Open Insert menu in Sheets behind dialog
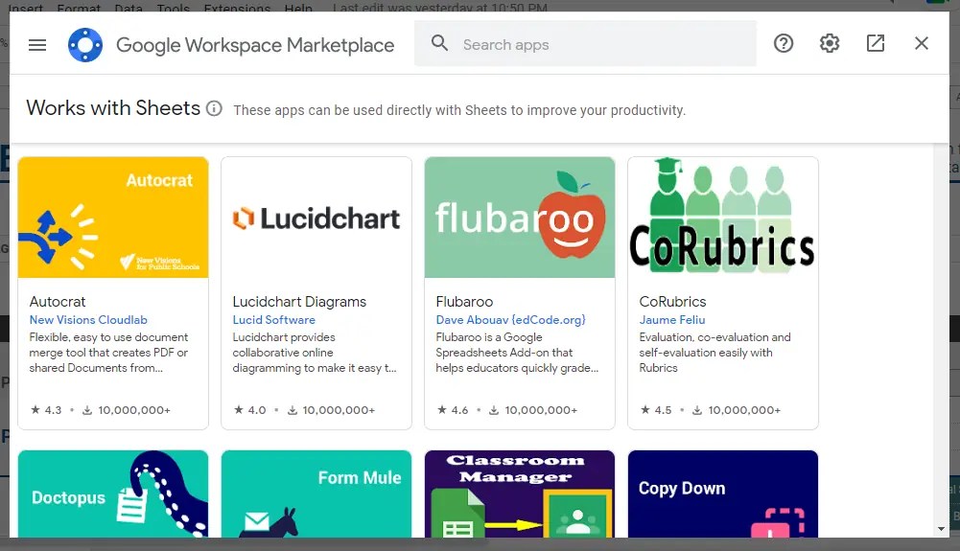The image size is (960, 551). pyautogui.click(x=26, y=7)
